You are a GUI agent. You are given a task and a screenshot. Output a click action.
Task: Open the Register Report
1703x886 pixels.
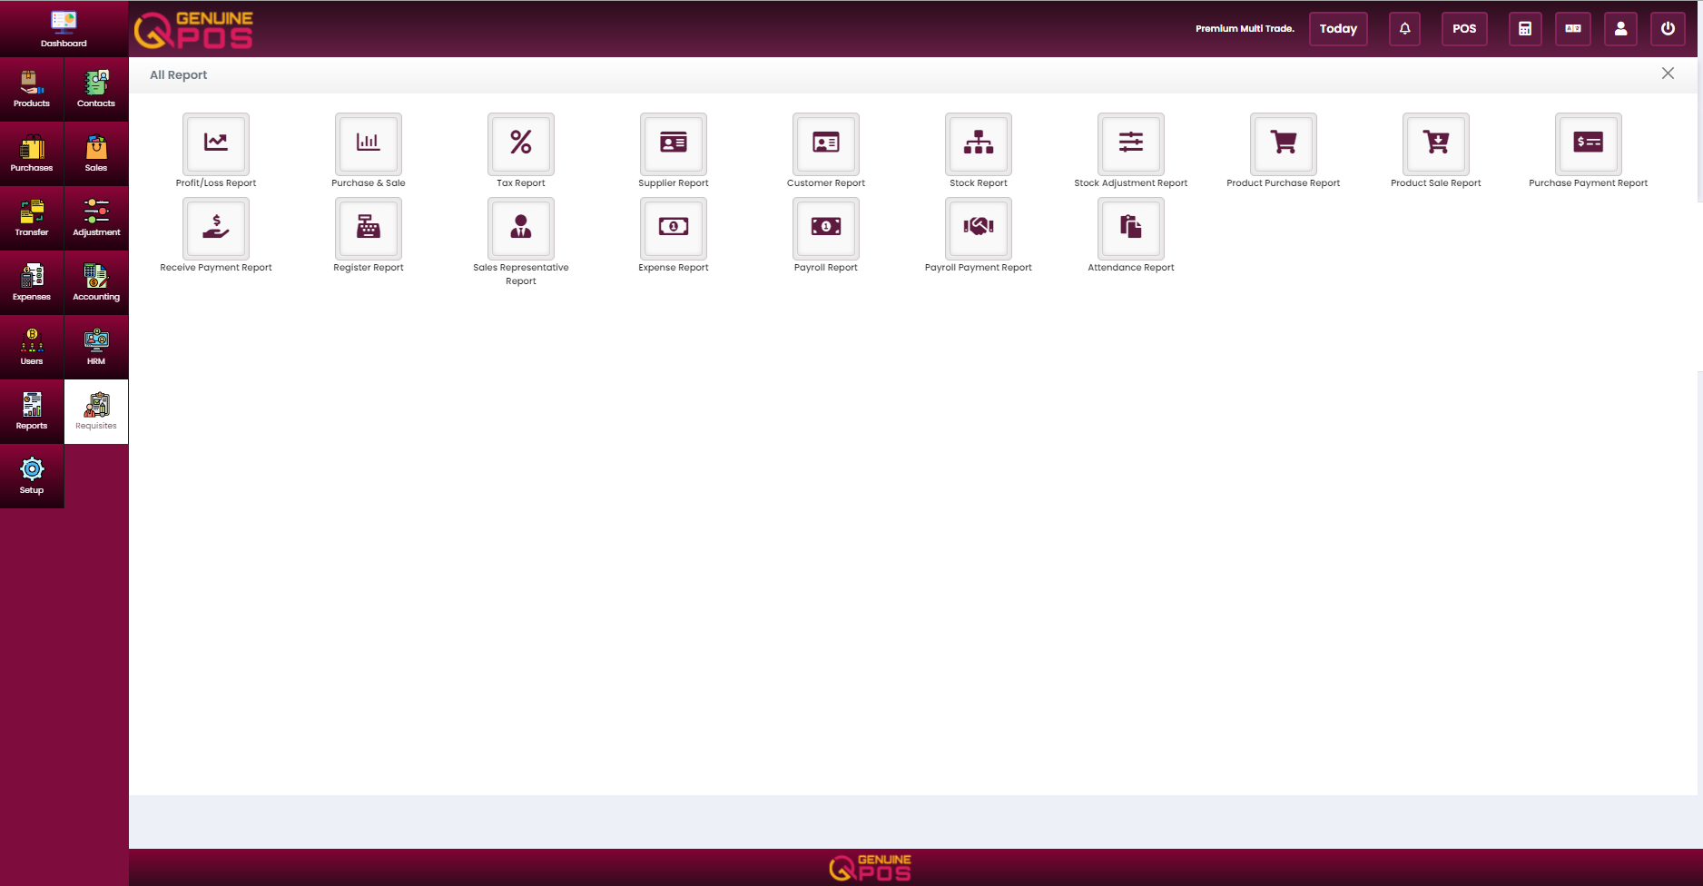click(x=369, y=228)
